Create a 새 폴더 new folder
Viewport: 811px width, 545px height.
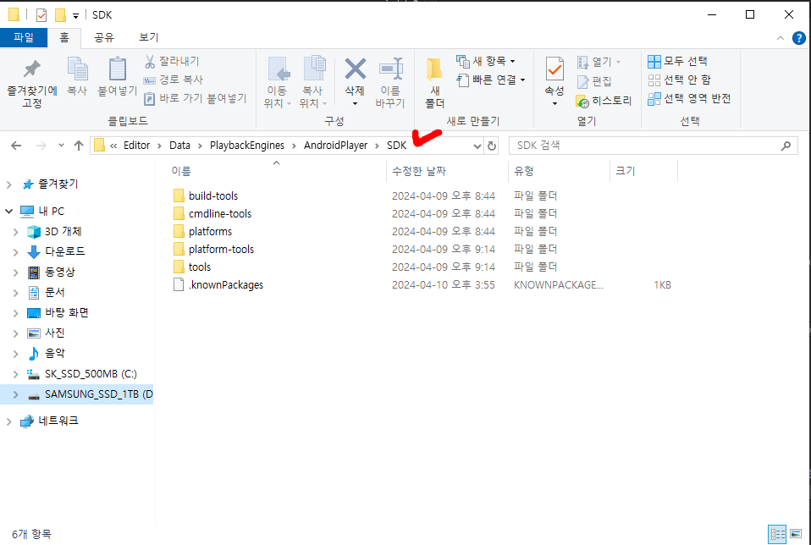click(x=434, y=83)
